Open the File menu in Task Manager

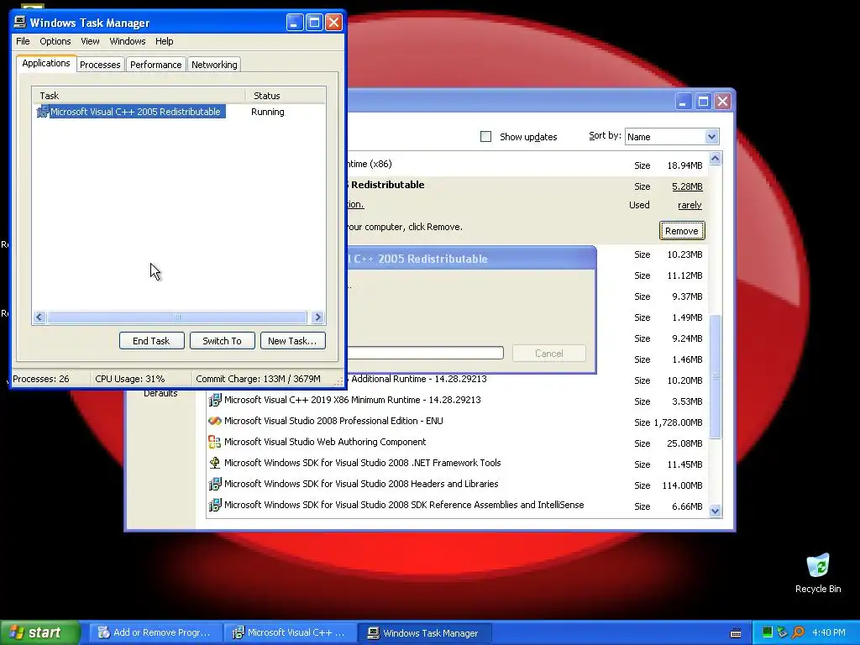tap(23, 41)
